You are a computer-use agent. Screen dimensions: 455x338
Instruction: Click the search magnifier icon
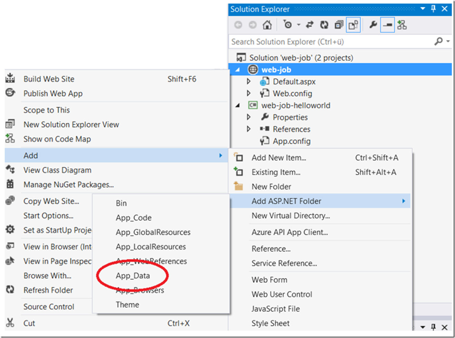(x=438, y=41)
